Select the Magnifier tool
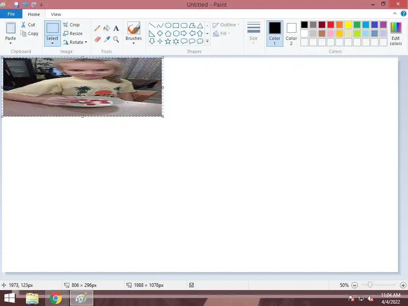408x306 pixels. click(x=116, y=39)
